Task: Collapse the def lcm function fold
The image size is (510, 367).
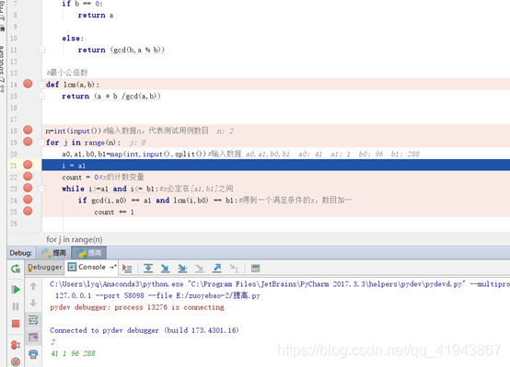Action: [x=41, y=85]
